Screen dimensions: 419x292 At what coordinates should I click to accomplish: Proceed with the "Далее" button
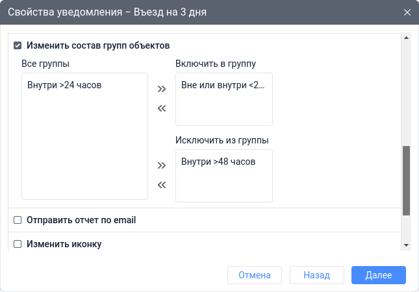tap(378, 275)
